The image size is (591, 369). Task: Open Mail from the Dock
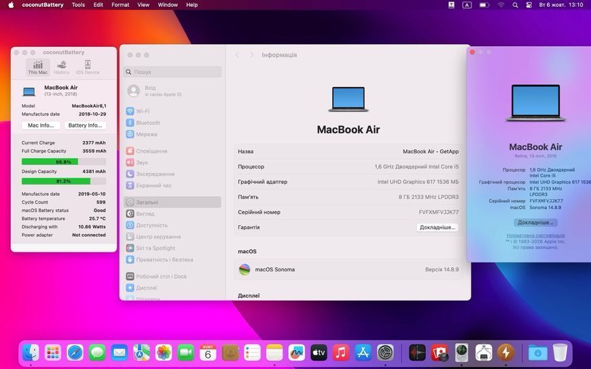click(119, 353)
